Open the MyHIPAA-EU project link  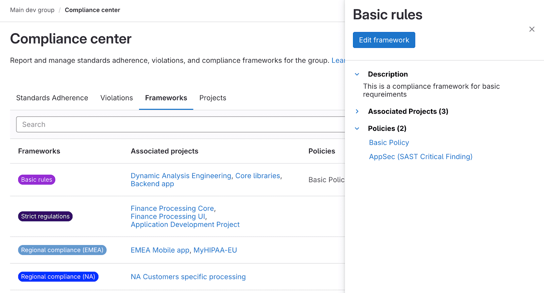[215, 250]
